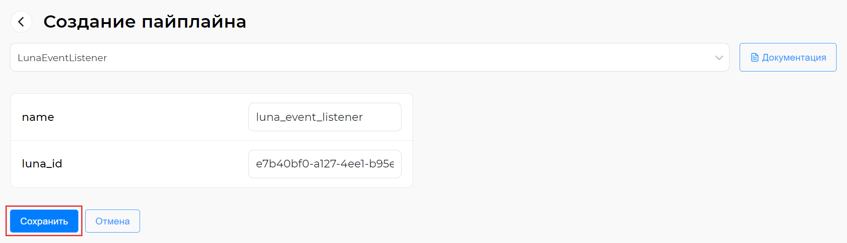The image size is (847, 243).
Task: Select the name parameter row
Action: click(x=212, y=117)
